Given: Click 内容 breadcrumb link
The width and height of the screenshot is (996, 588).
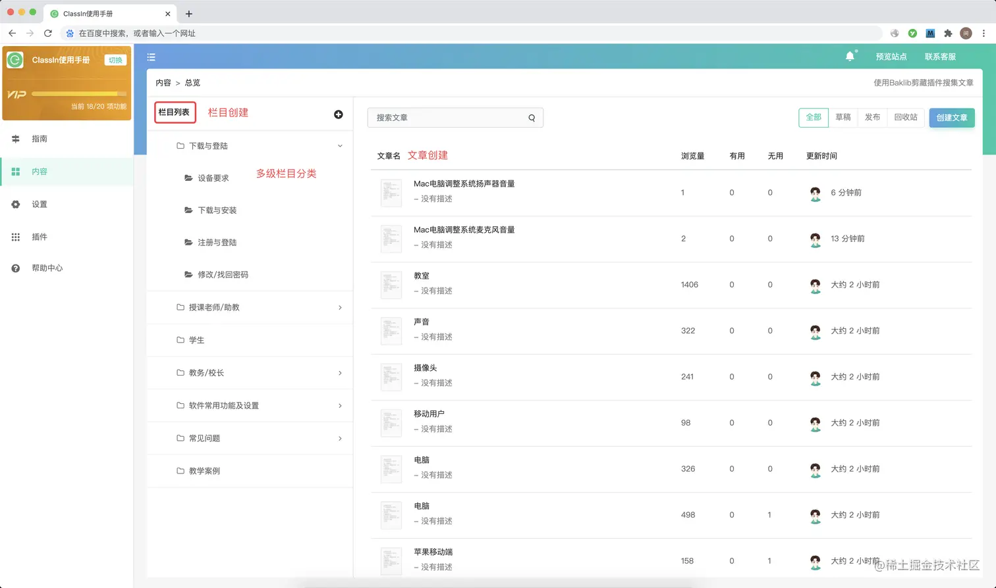Looking at the screenshot, I should pyautogui.click(x=163, y=83).
